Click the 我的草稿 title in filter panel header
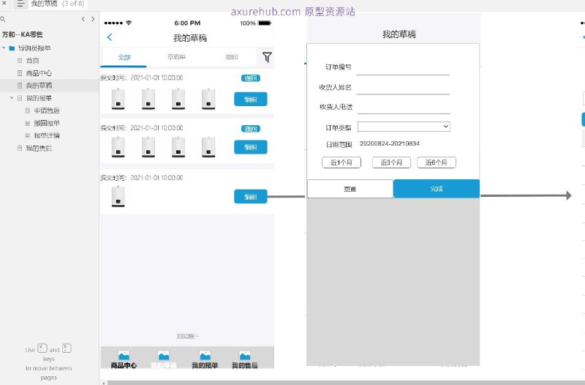This screenshot has height=385, width=585. [399, 34]
